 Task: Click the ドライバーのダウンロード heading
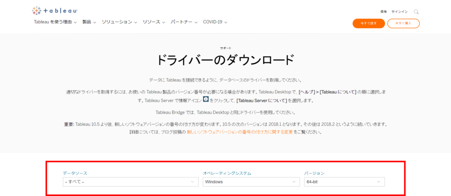coord(225,61)
